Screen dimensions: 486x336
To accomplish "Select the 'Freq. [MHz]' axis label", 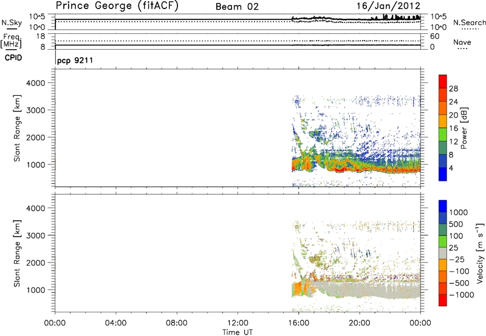I will point(12,41).
